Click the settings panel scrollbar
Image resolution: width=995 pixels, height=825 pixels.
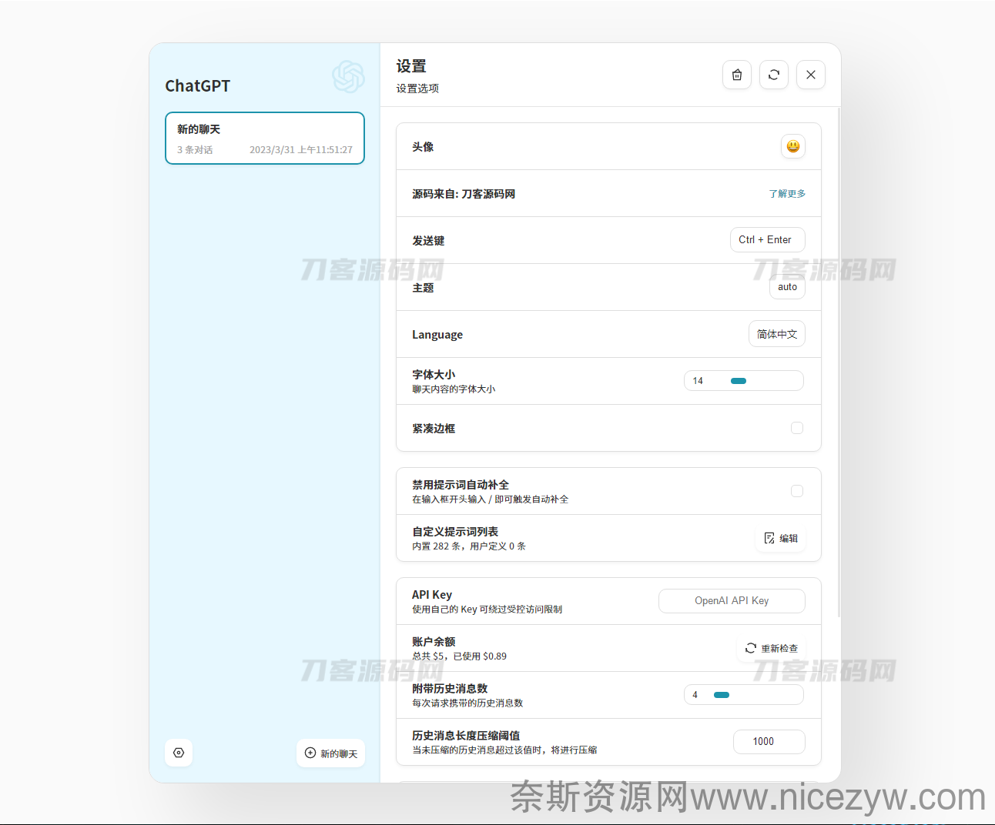839,363
